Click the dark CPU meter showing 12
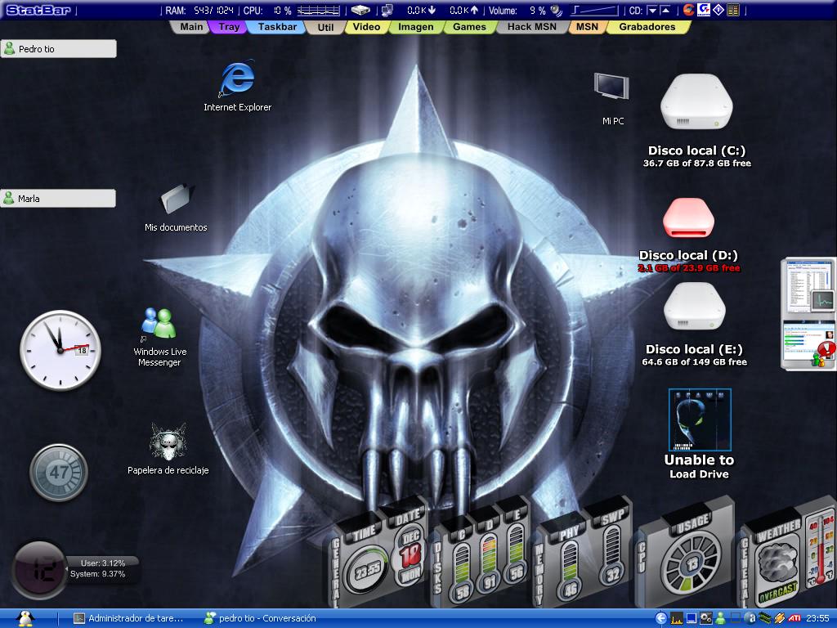 (38, 570)
